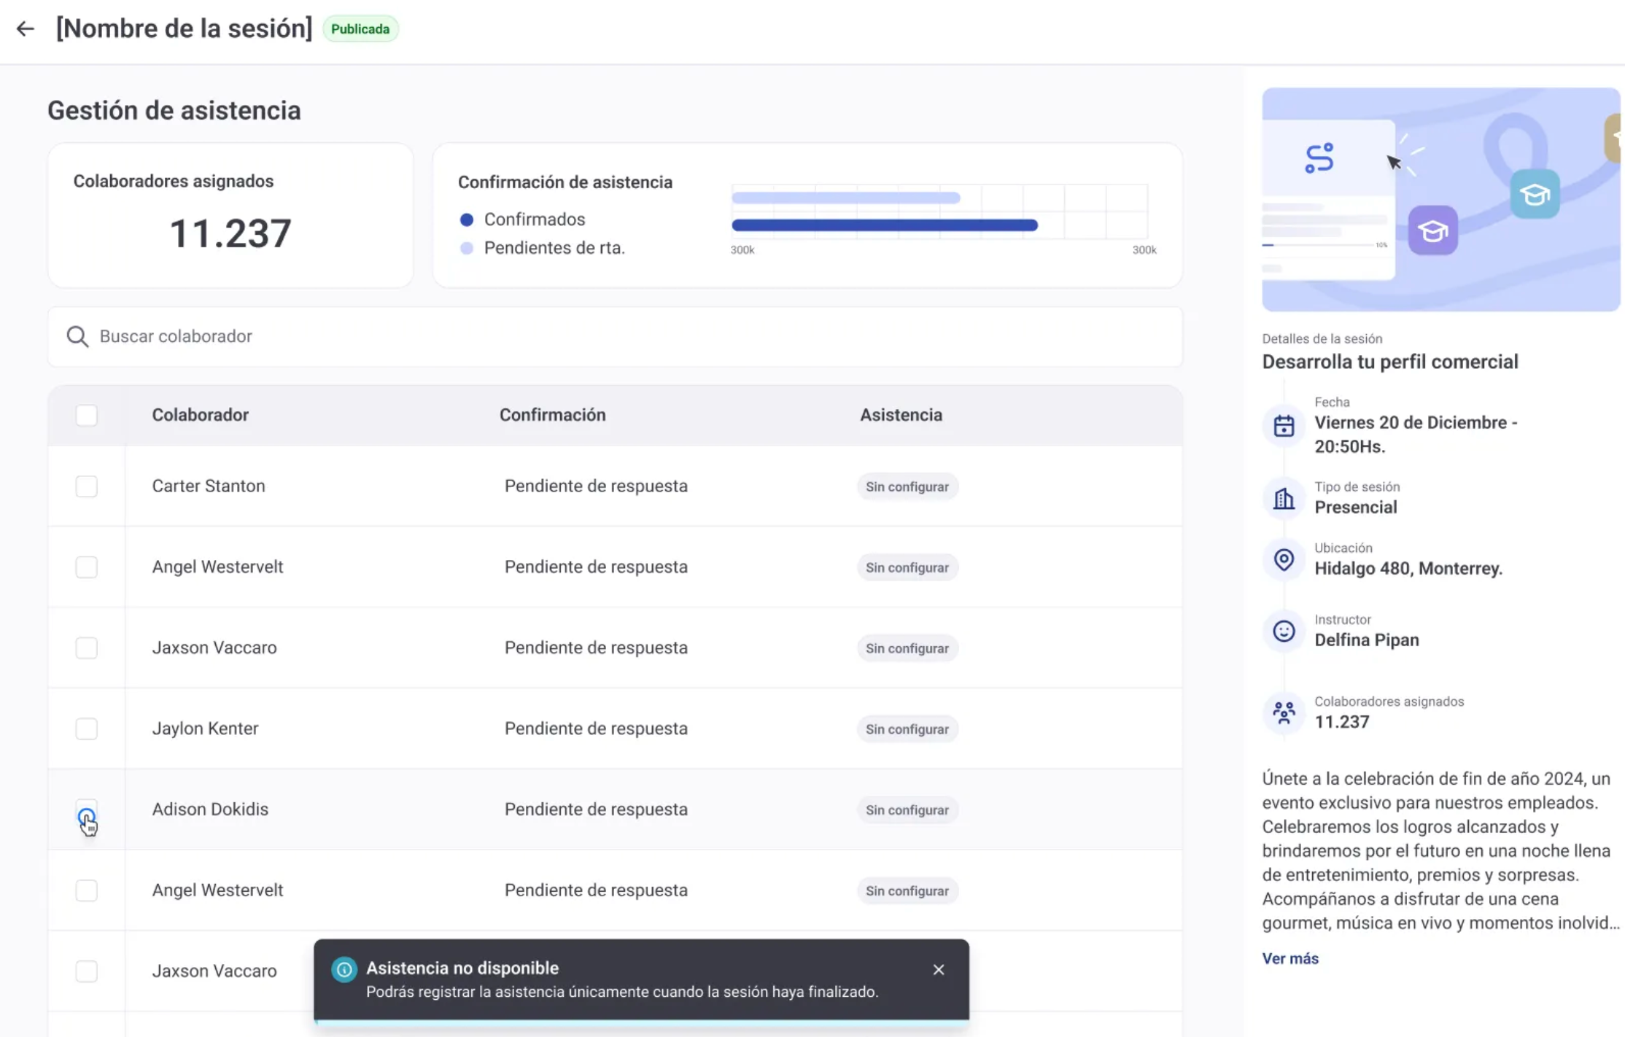The width and height of the screenshot is (1625, 1037).
Task: Click the calendar date icon
Action: pos(1284,426)
